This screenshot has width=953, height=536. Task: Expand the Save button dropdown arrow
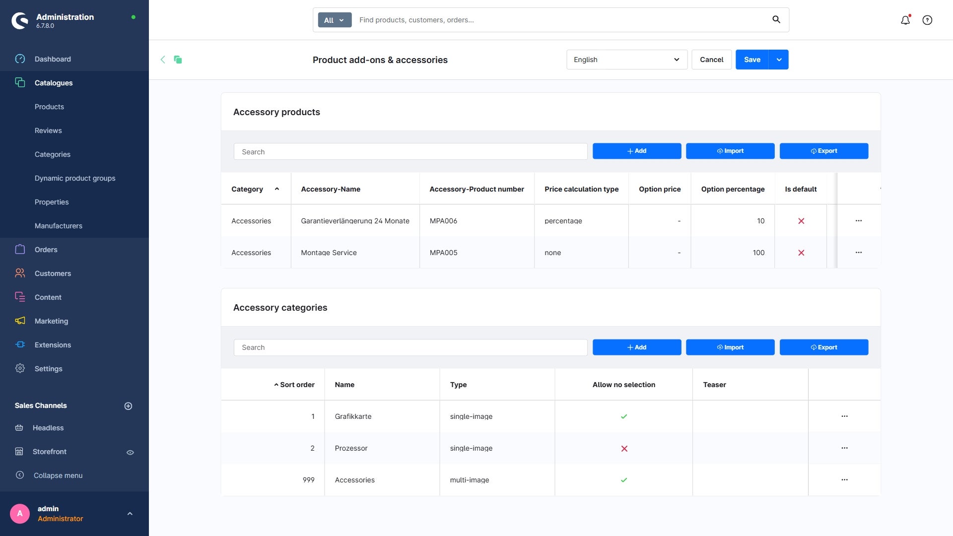[779, 60]
